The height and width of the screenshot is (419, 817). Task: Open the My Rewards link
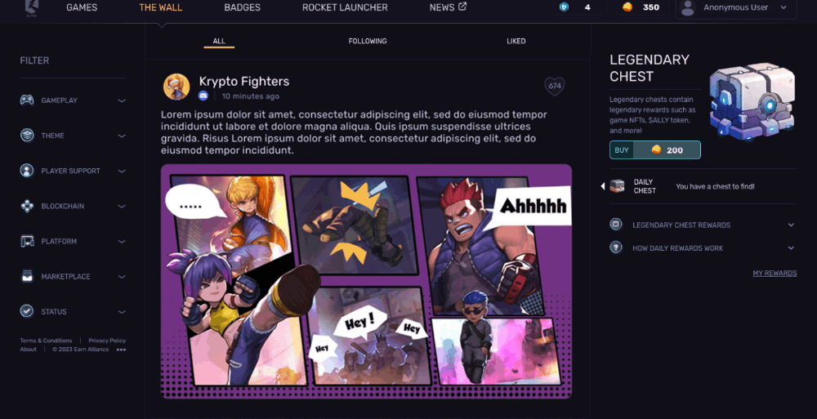(x=774, y=273)
